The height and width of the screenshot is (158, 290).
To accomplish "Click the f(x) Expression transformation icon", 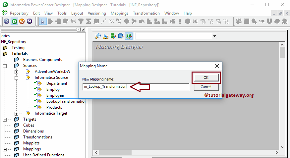I will [x=73, y=21].
